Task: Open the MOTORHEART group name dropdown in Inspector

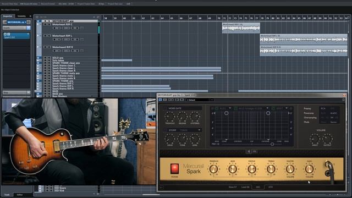Action: 16,22
